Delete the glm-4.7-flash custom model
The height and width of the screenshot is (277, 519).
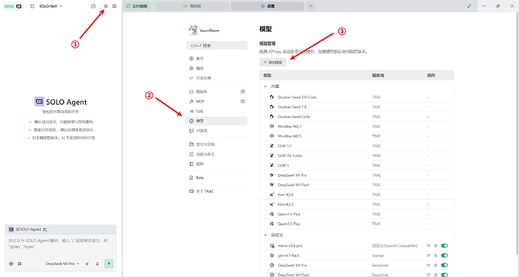click(x=436, y=255)
